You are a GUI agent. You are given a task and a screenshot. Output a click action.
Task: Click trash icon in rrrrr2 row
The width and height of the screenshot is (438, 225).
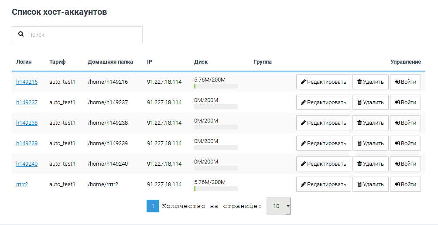coord(359,184)
